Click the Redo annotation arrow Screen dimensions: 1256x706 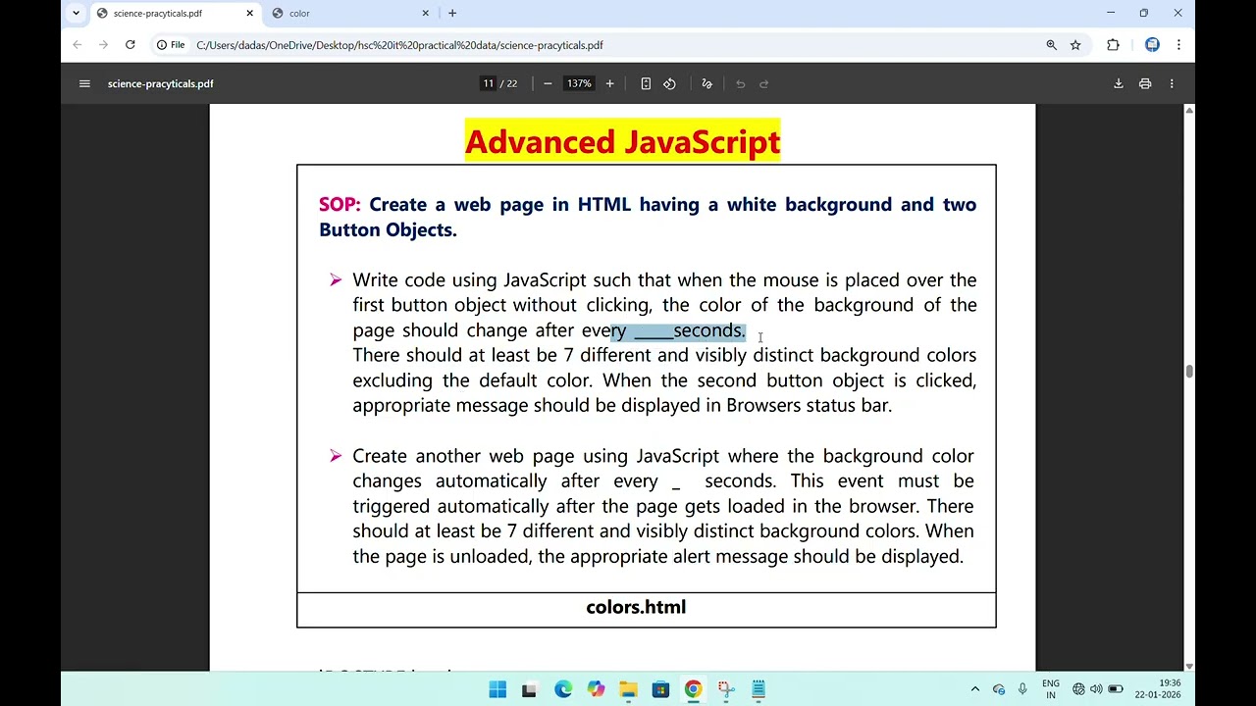pyautogui.click(x=764, y=83)
